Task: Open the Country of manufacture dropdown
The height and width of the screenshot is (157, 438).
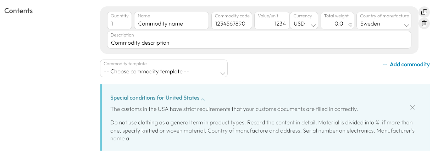Action: point(384,21)
